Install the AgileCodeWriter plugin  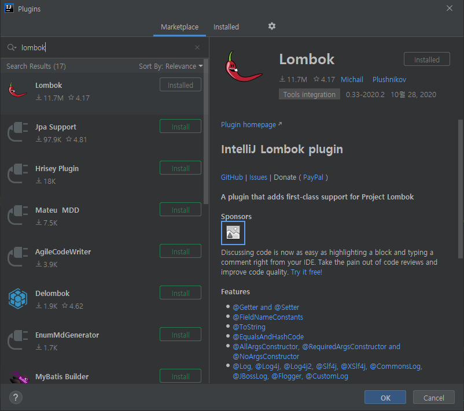coord(181,251)
